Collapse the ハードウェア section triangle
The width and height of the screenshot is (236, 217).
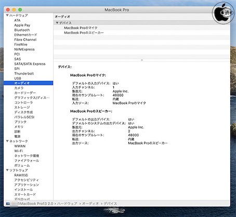point(7,16)
